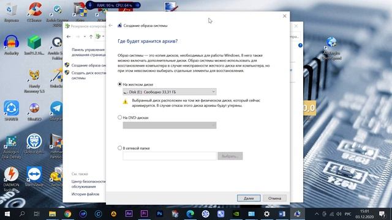The width and height of the screenshot is (392, 220).
Task: Open Task View from taskbar
Action: pyautogui.click(x=37, y=214)
